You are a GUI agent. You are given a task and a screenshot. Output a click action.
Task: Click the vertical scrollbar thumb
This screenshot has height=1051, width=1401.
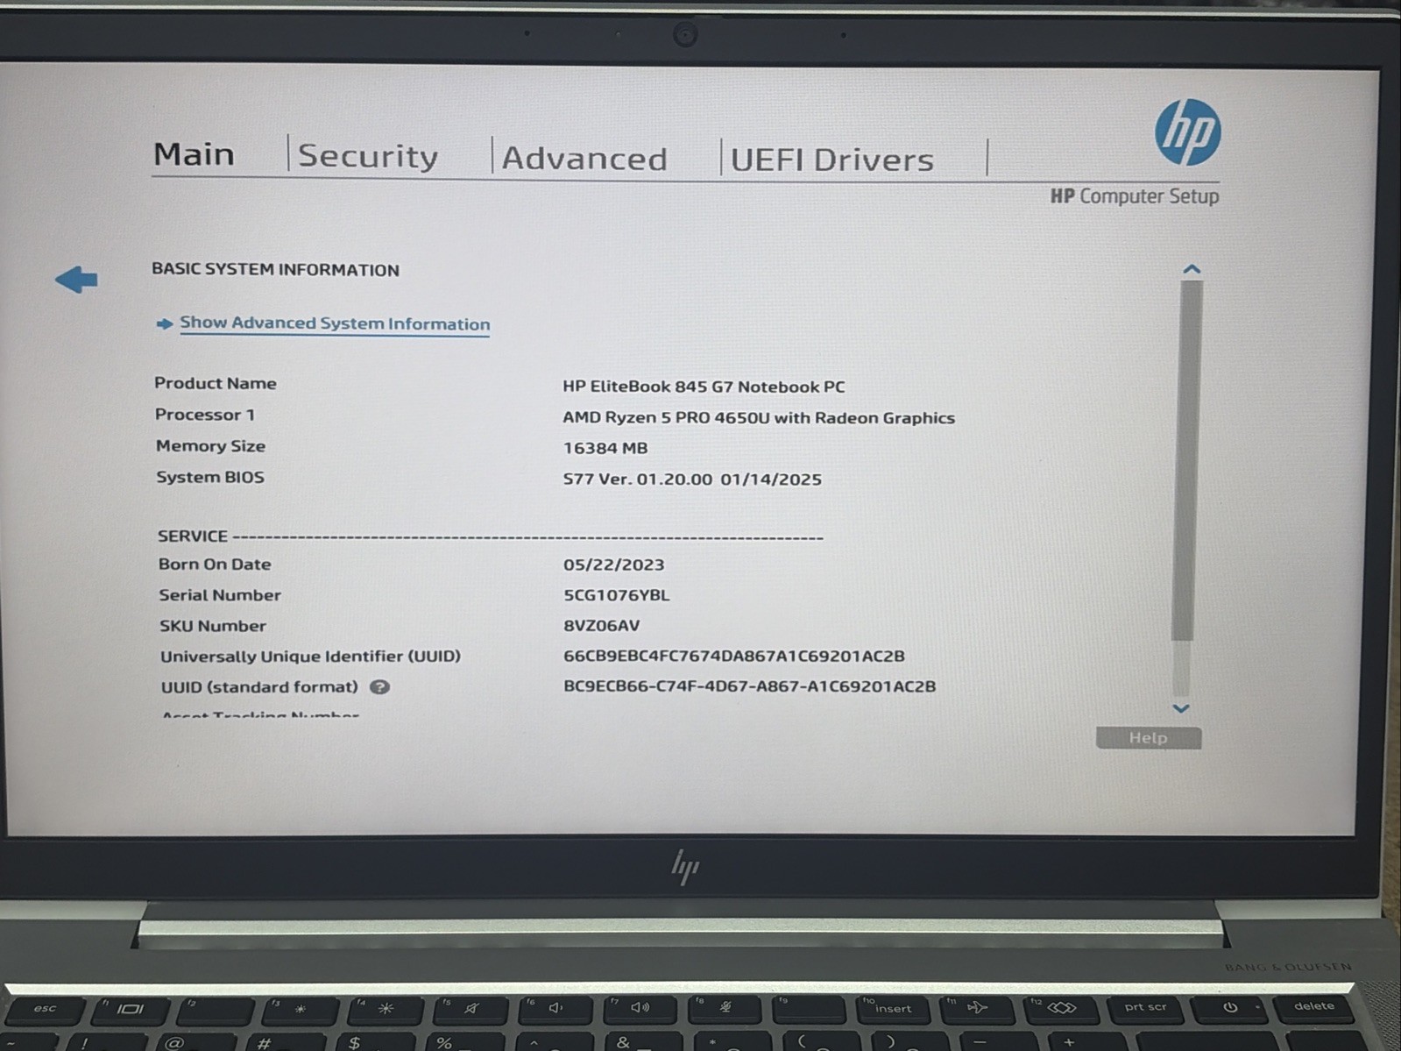pyautogui.click(x=1185, y=460)
